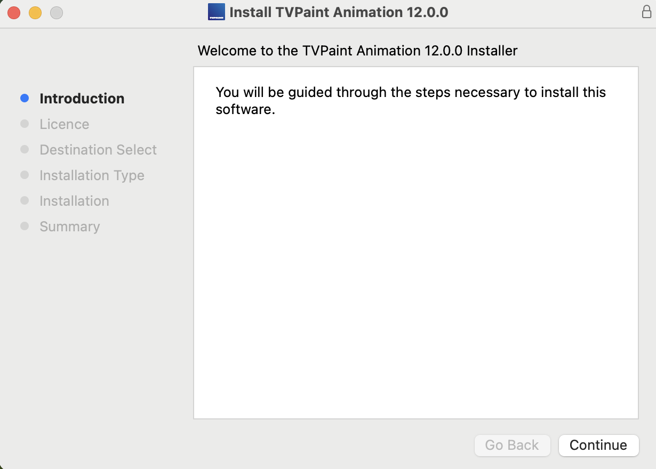Click the Install TVPaint Animation title text

(340, 12)
